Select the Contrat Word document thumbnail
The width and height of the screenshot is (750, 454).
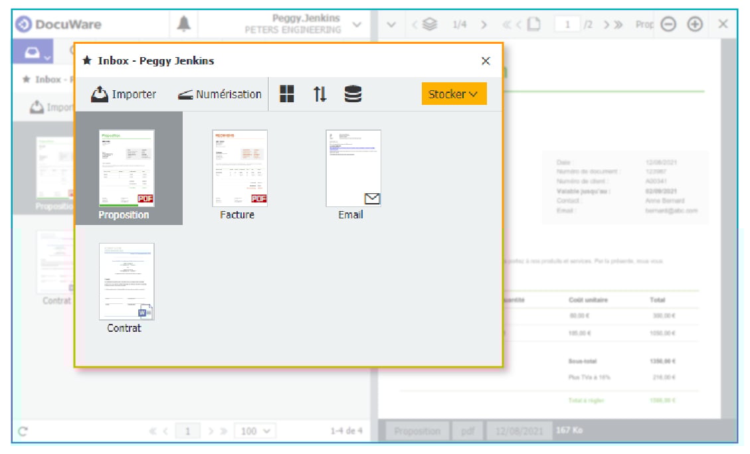[x=127, y=281]
